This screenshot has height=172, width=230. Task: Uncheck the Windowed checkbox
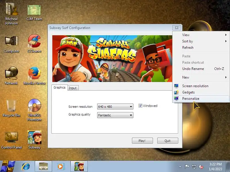(x=140, y=105)
